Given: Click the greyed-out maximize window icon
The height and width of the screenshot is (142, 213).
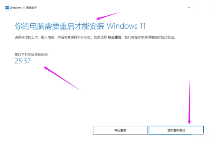Looking at the screenshot, I should tap(199, 8).
